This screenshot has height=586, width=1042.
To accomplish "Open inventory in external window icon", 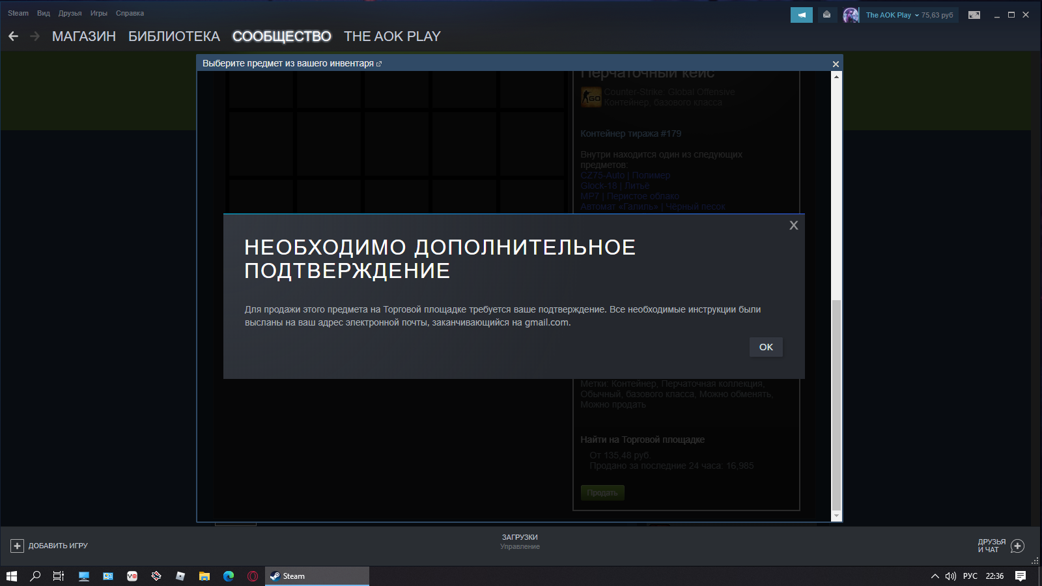I will [379, 64].
